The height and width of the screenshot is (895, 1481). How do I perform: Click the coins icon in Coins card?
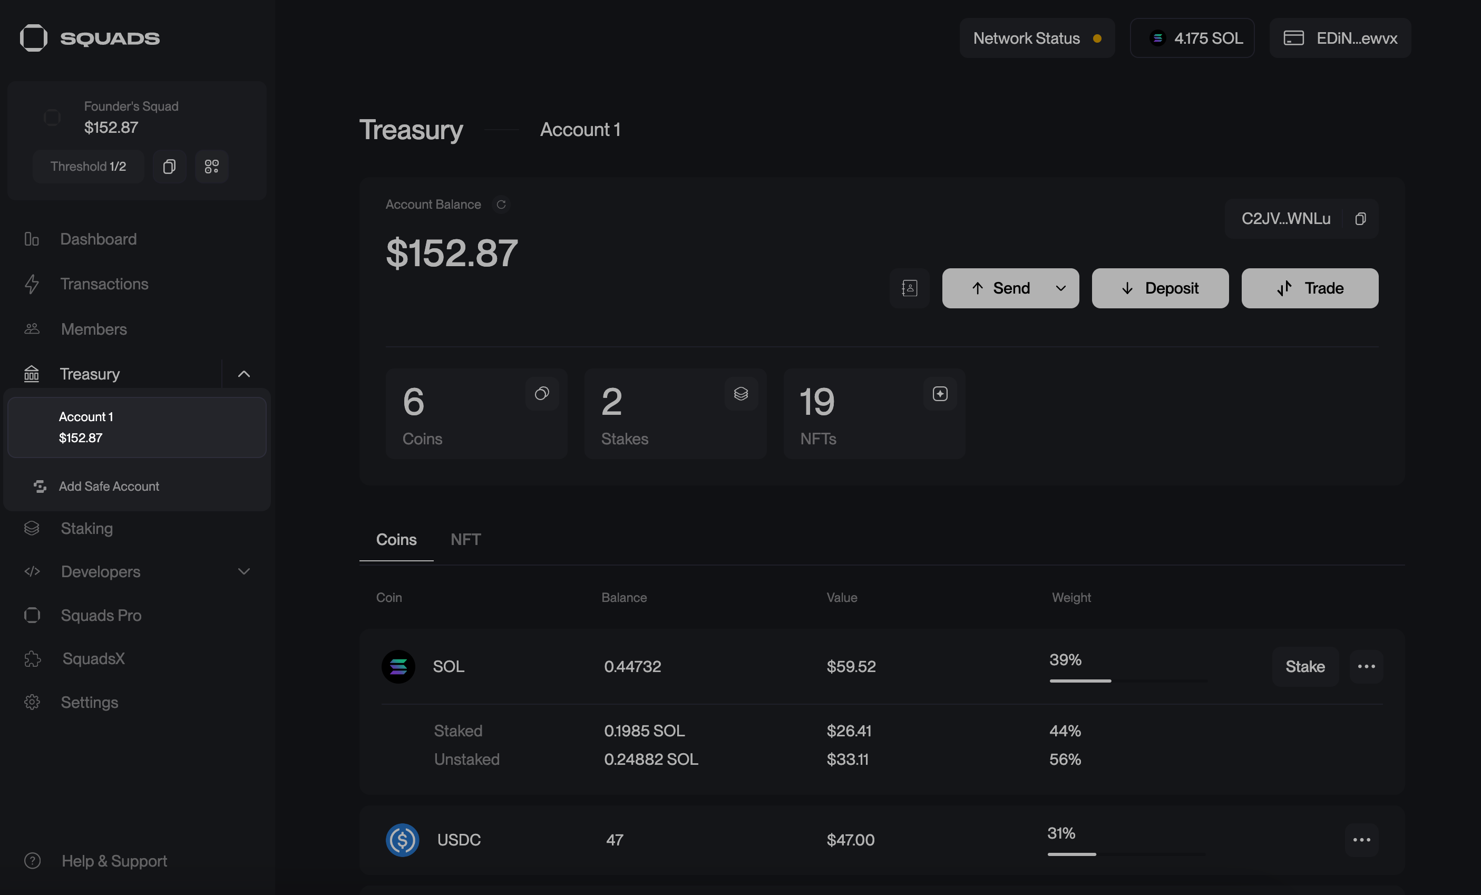click(x=542, y=394)
